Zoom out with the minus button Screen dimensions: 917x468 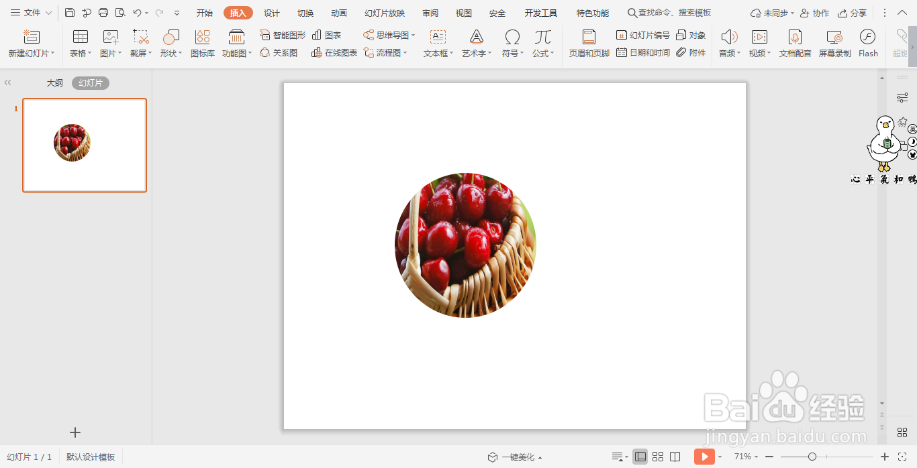(x=769, y=457)
